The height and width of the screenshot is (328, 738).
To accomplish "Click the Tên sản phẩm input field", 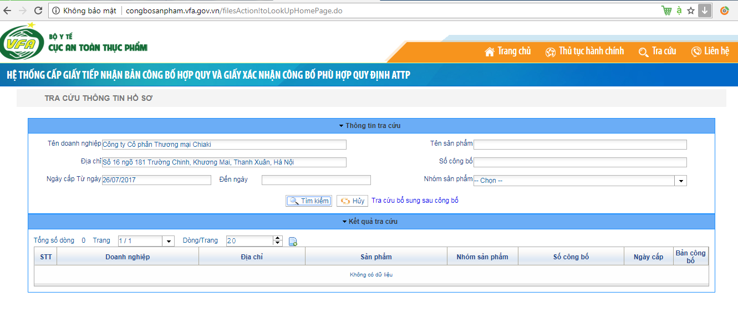I will click(x=580, y=145).
